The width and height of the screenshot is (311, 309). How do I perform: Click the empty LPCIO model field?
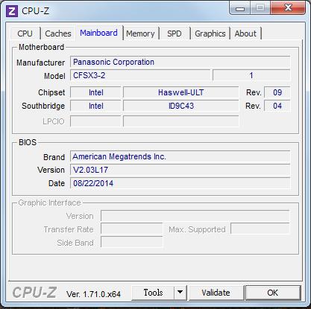click(x=181, y=121)
